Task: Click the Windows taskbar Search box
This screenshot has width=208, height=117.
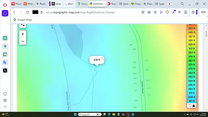Action: pos(90,114)
